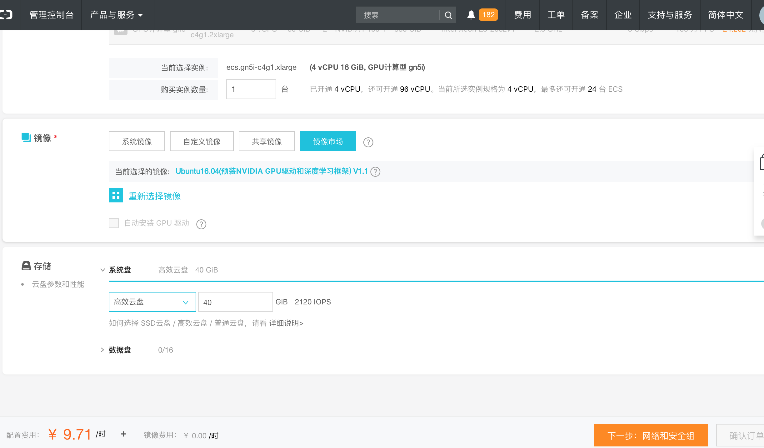Image resolution: width=764 pixels, height=448 pixels.
Task: Open 工单 menu item
Action: click(x=556, y=15)
